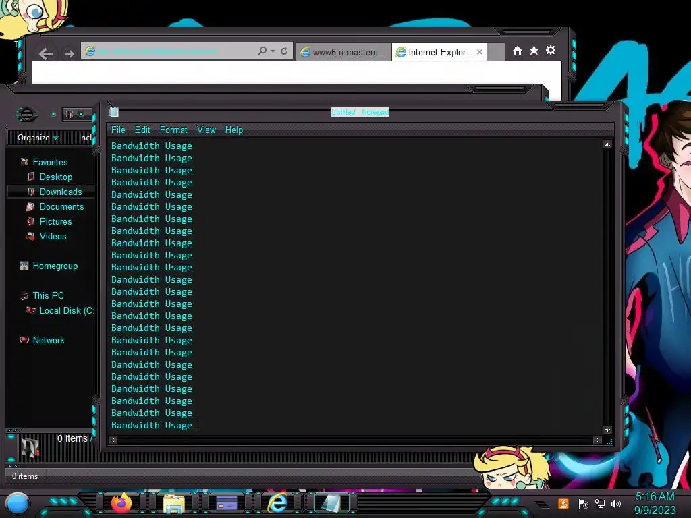
Task: Switch to the www6.remastero tab
Action: 343,52
